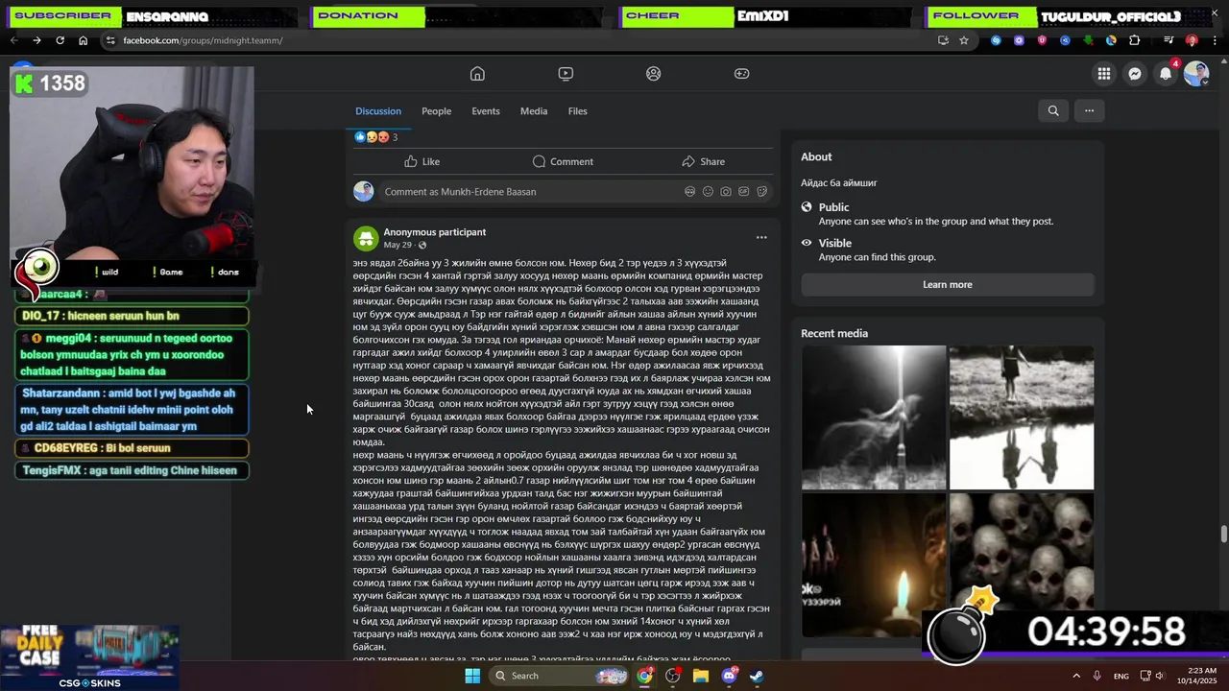
Task: Open Messenger chats
Action: point(1135,74)
